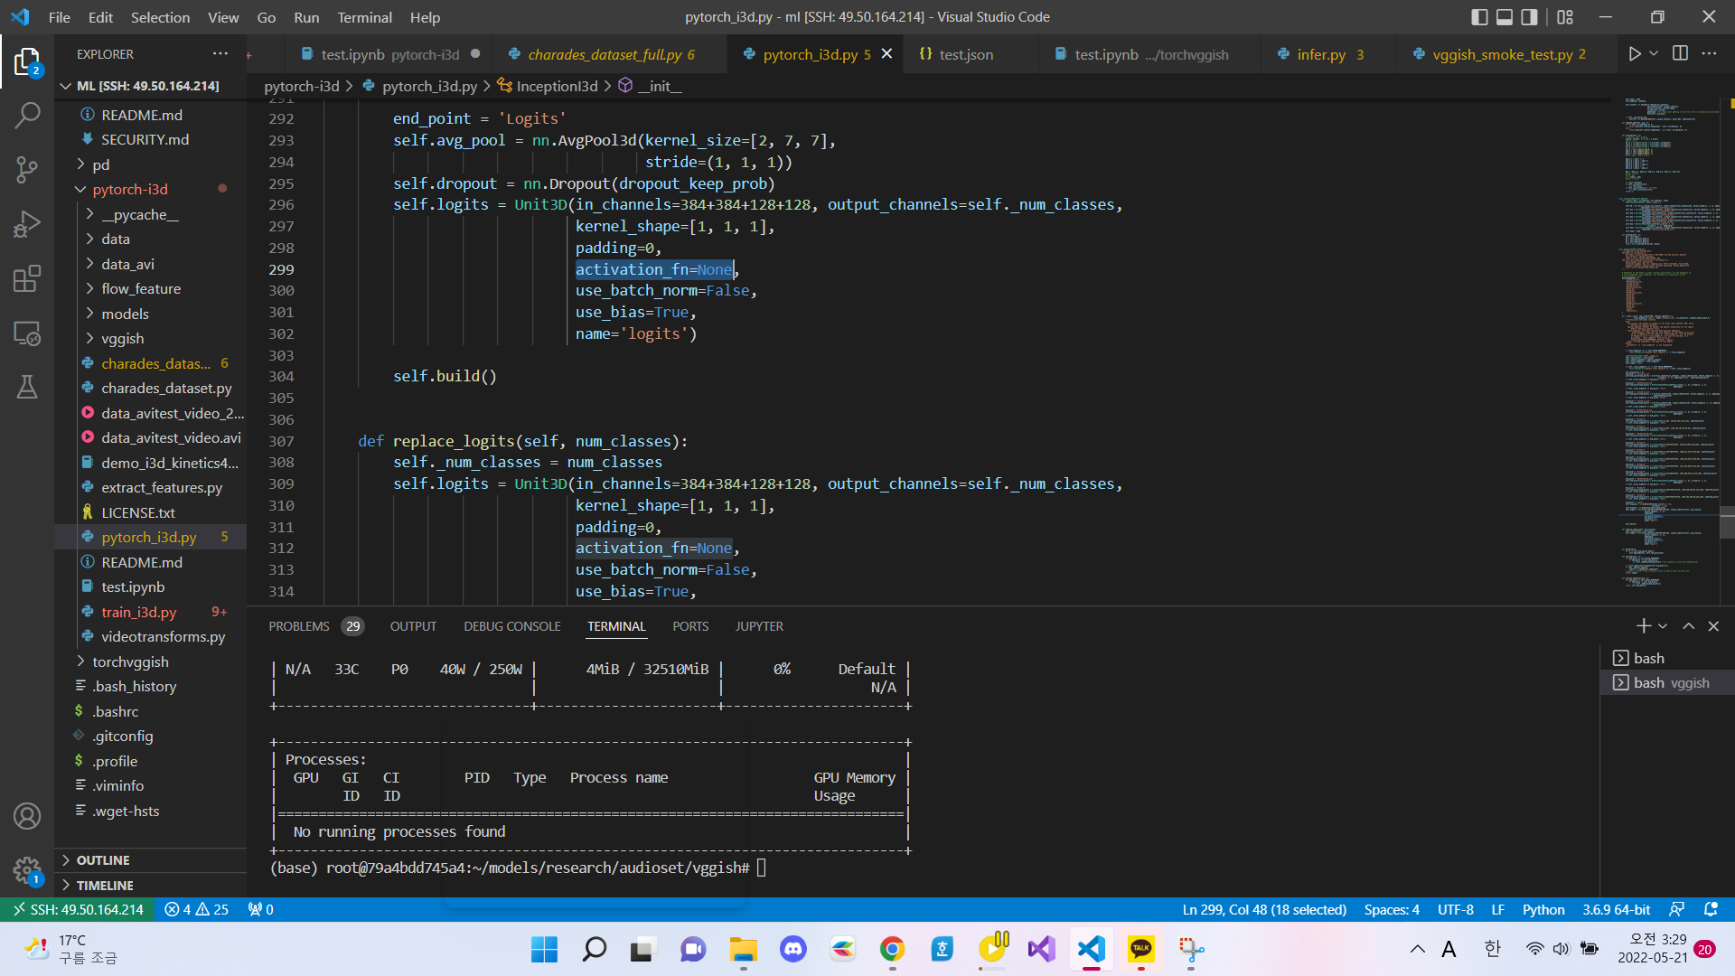Toggle Secondary Side Bar layout button
1735x976 pixels.
pos(1529,17)
